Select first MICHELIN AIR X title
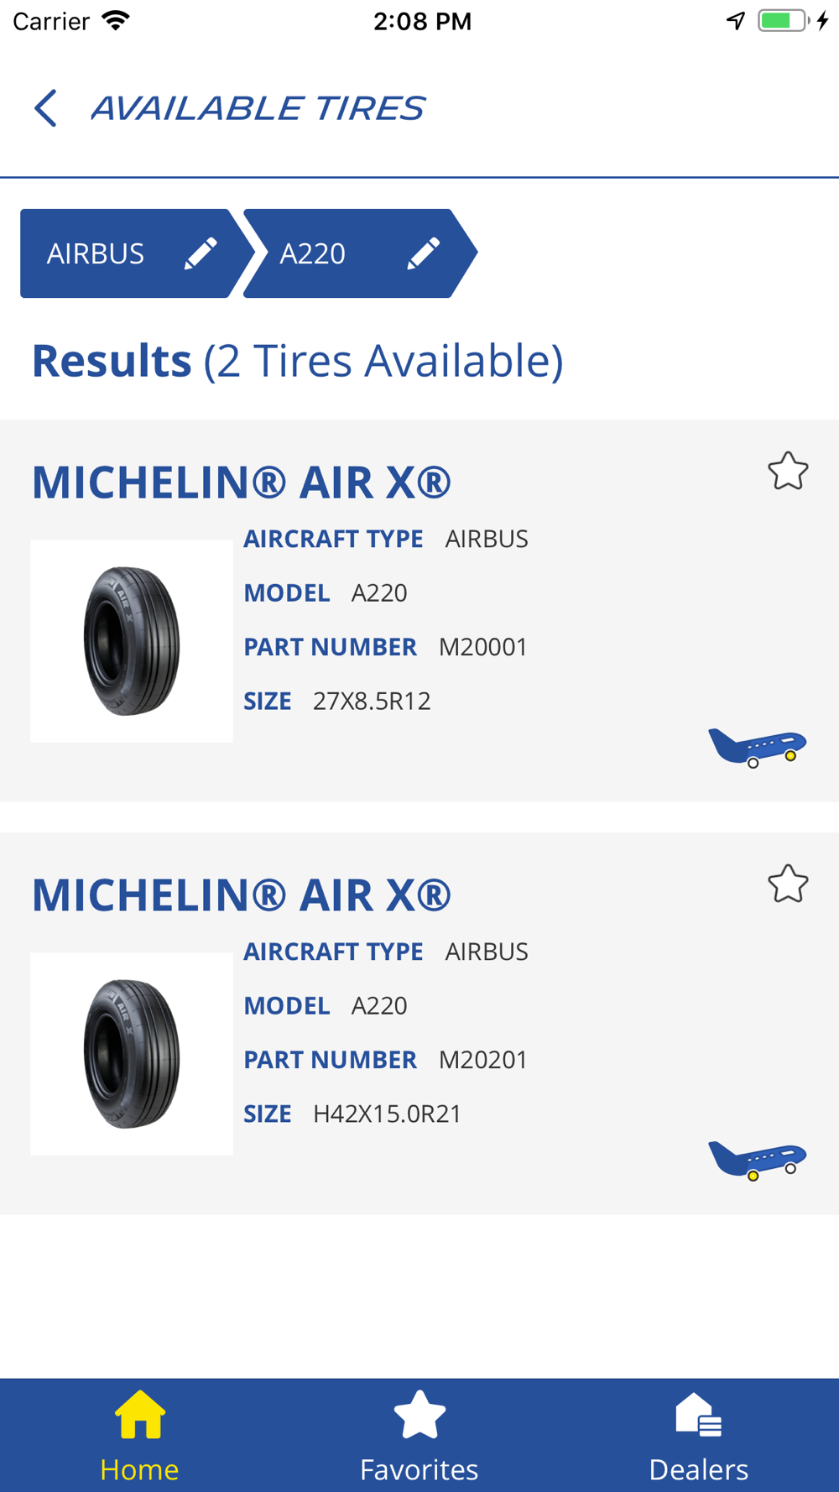 [242, 483]
